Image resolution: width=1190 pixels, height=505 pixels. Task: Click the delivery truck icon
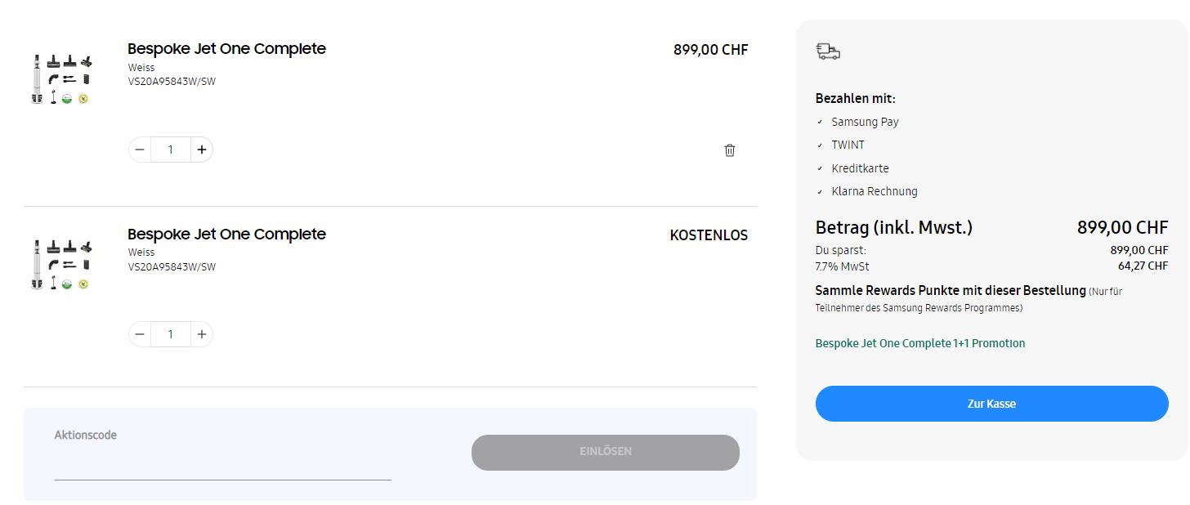tap(828, 52)
